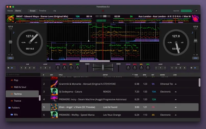Jump to start on the right deck

(191, 68)
